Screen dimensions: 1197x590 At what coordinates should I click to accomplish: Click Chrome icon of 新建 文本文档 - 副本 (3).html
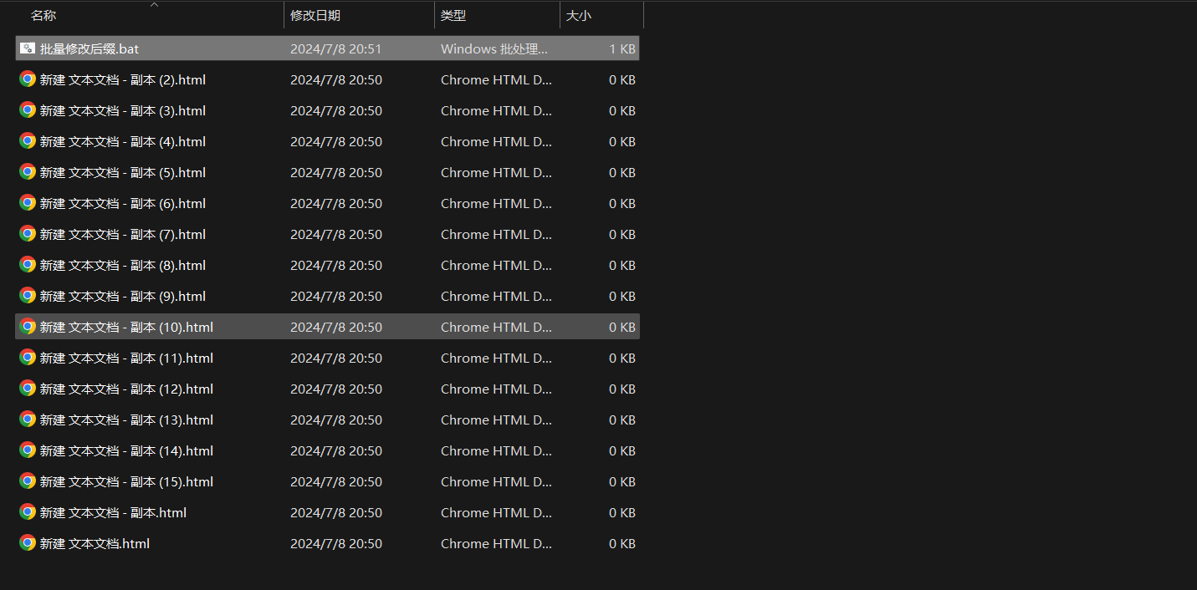pos(28,110)
